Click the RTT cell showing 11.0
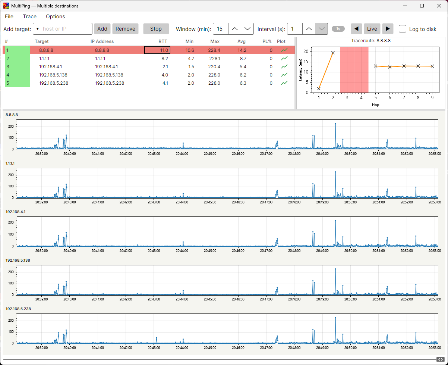The width and height of the screenshot is (448, 365). click(x=157, y=50)
